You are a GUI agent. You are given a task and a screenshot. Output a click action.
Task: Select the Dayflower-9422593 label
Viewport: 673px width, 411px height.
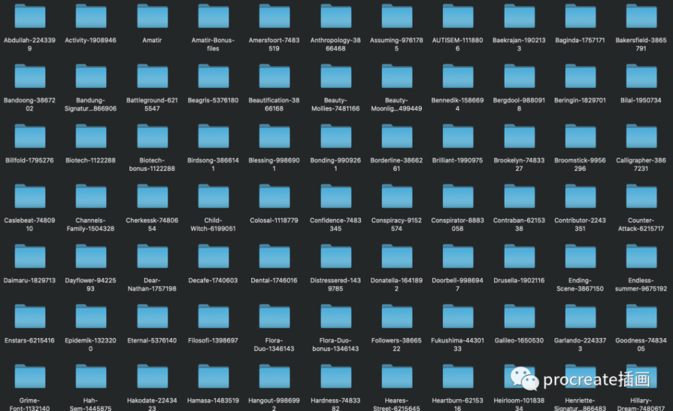(91, 285)
